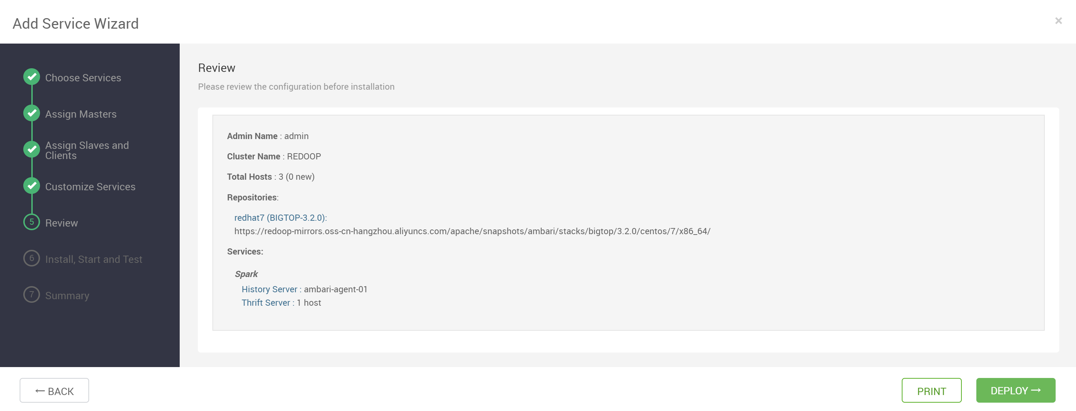Go back using the Back button

point(54,390)
